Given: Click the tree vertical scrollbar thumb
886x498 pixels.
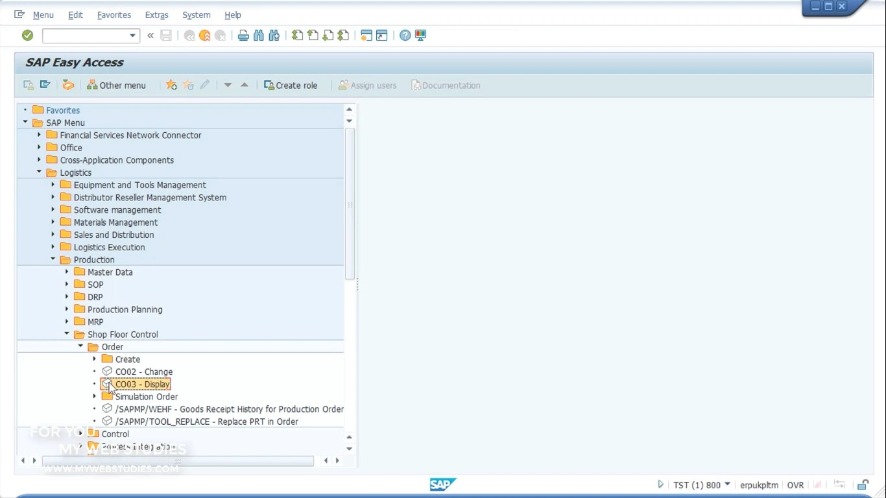Looking at the screenshot, I should point(350,204).
